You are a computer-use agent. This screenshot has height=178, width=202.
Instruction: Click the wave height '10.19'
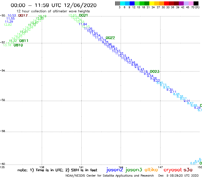pos(144,71)
